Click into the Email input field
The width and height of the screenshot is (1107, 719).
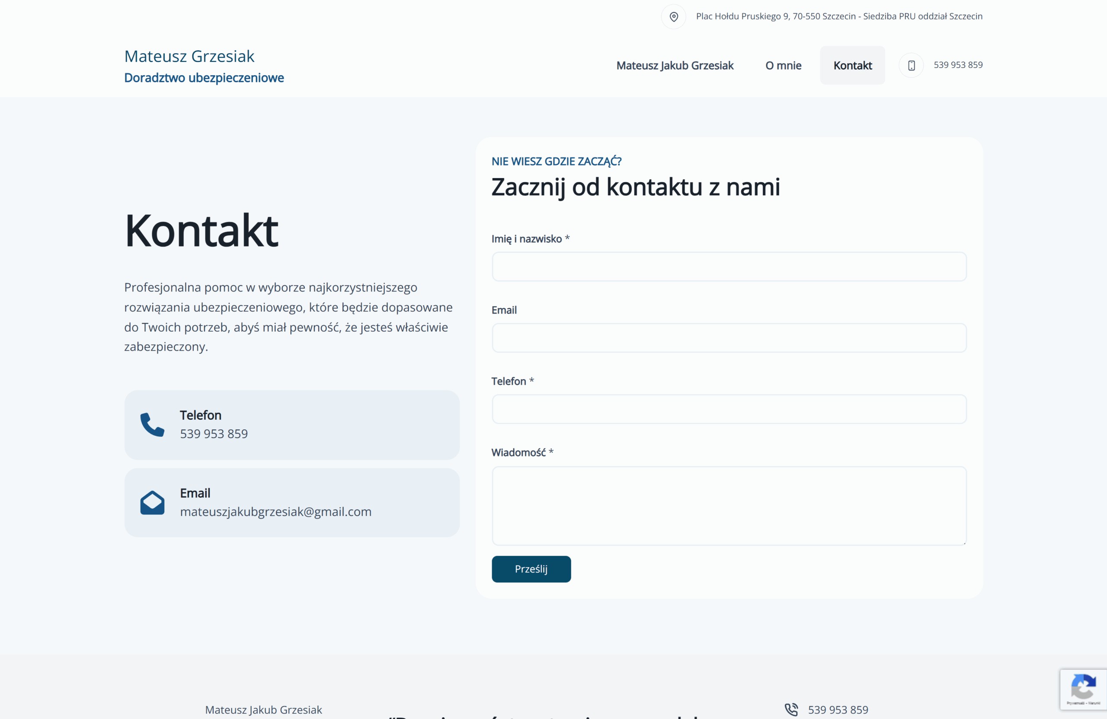point(729,338)
